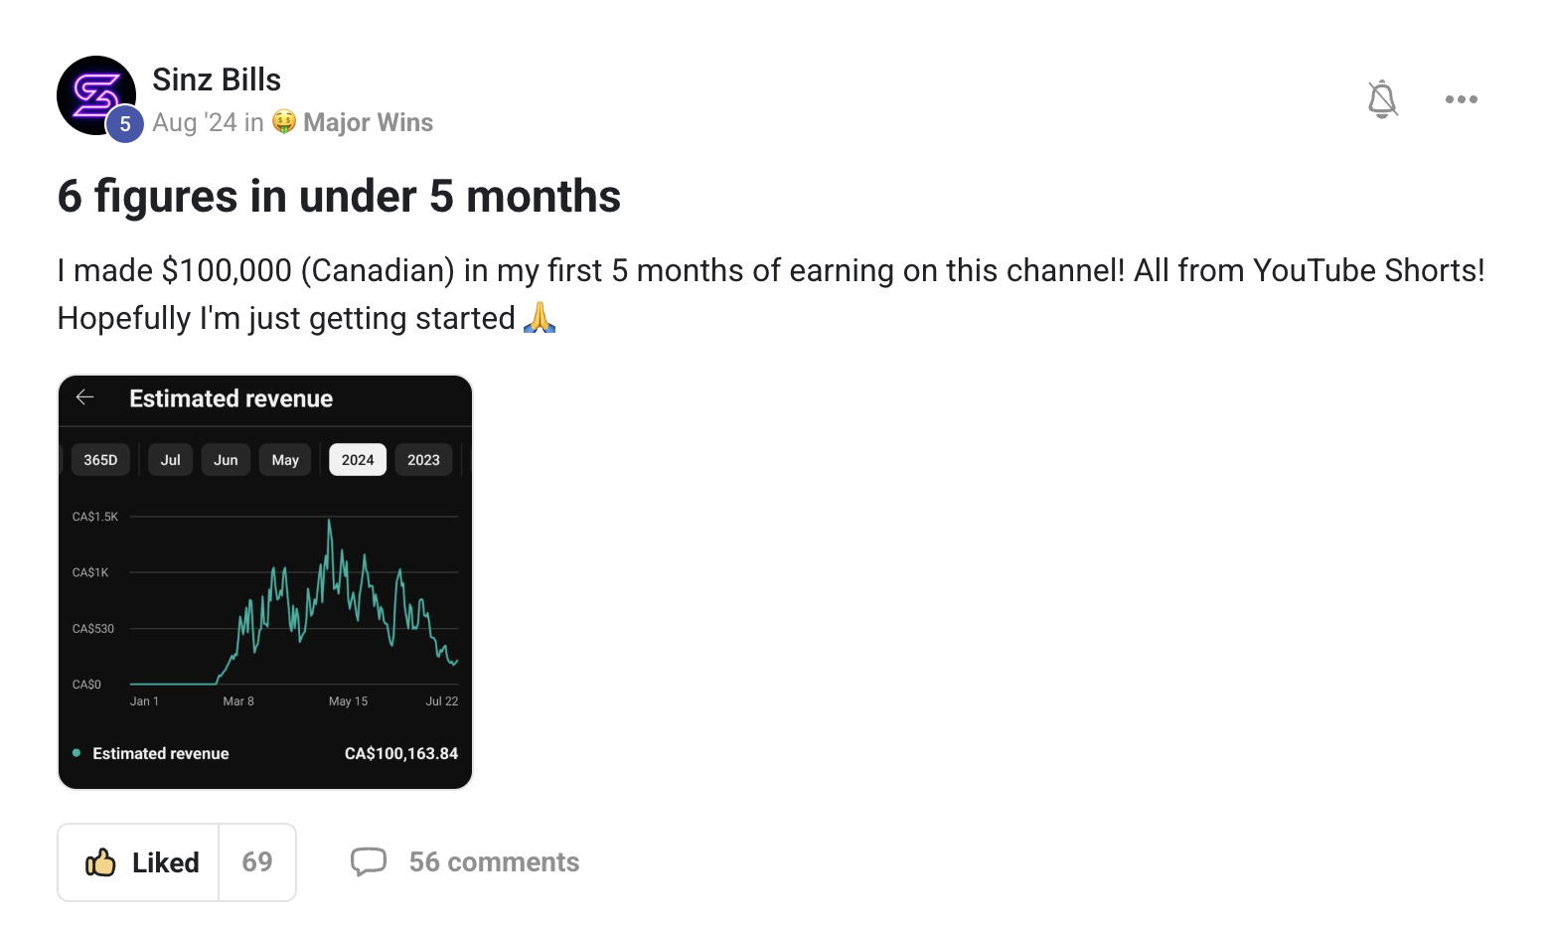
Task: Select the 2023 range chip
Action: [423, 460]
